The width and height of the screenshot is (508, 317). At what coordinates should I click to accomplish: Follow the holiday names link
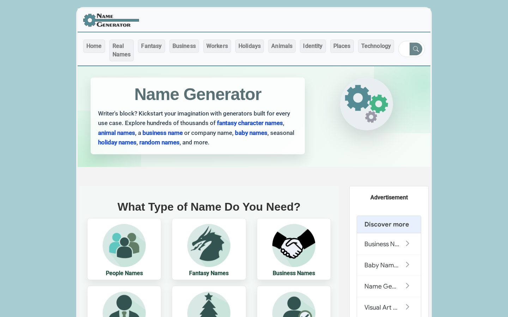coord(117,142)
